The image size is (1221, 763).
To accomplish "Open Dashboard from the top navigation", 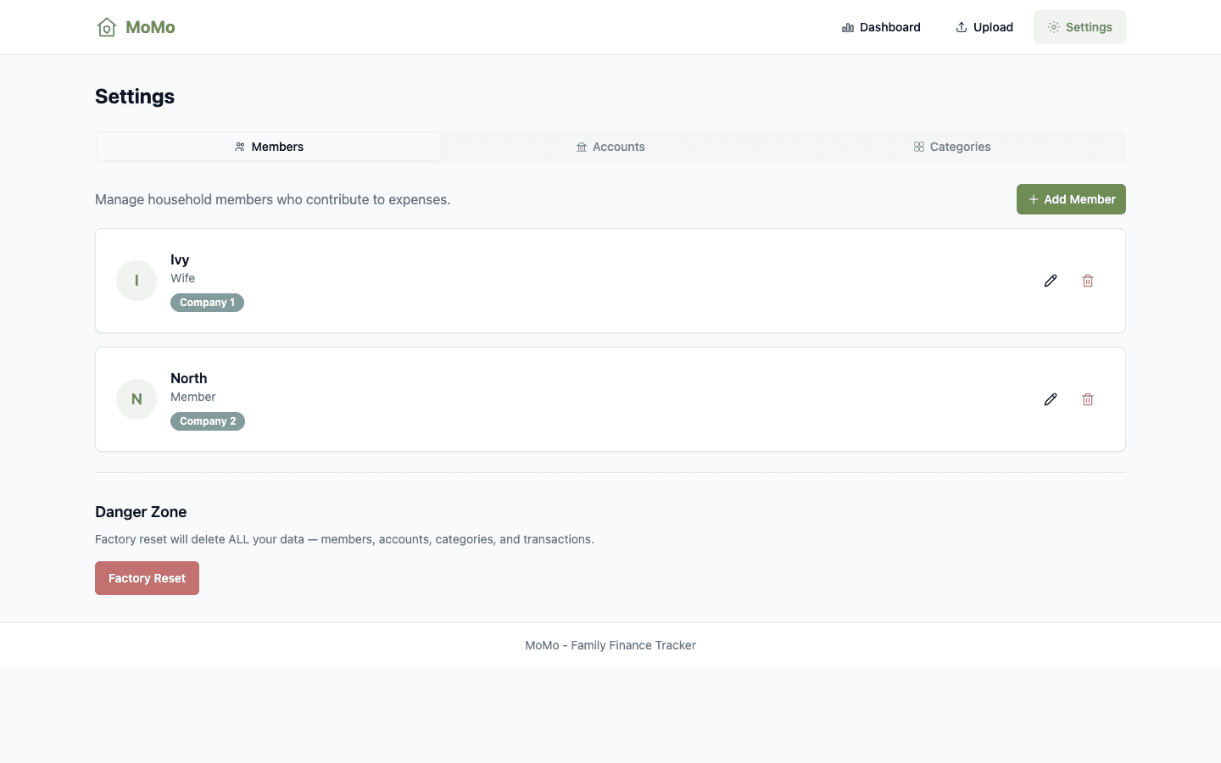I will point(889,26).
